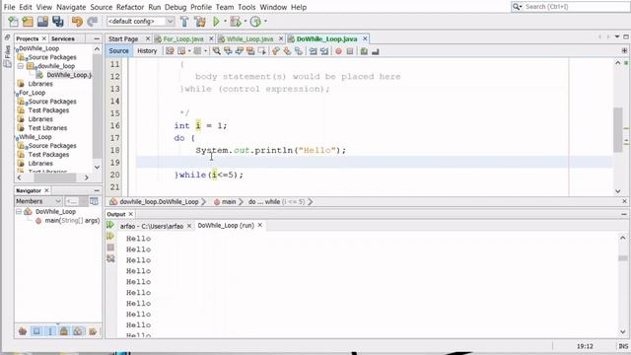Click the Debug Project toolbar icon
This screenshot has height=355, width=631.
[x=236, y=22]
